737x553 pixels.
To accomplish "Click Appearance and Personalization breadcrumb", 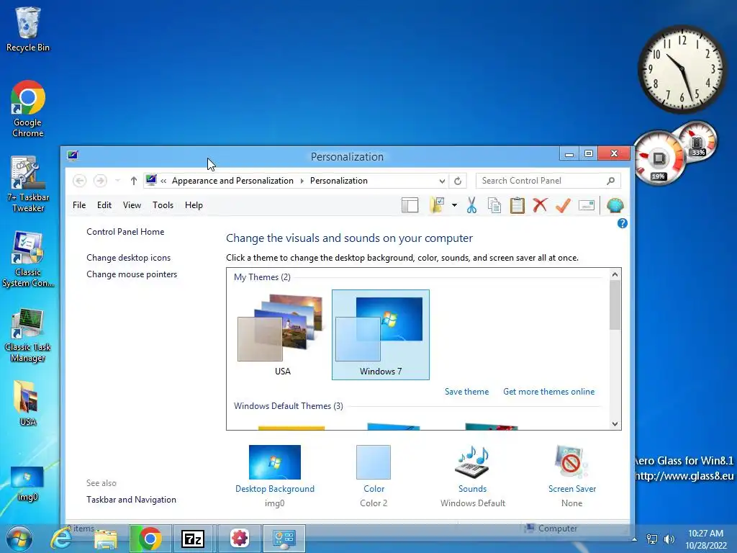I will (x=232, y=181).
